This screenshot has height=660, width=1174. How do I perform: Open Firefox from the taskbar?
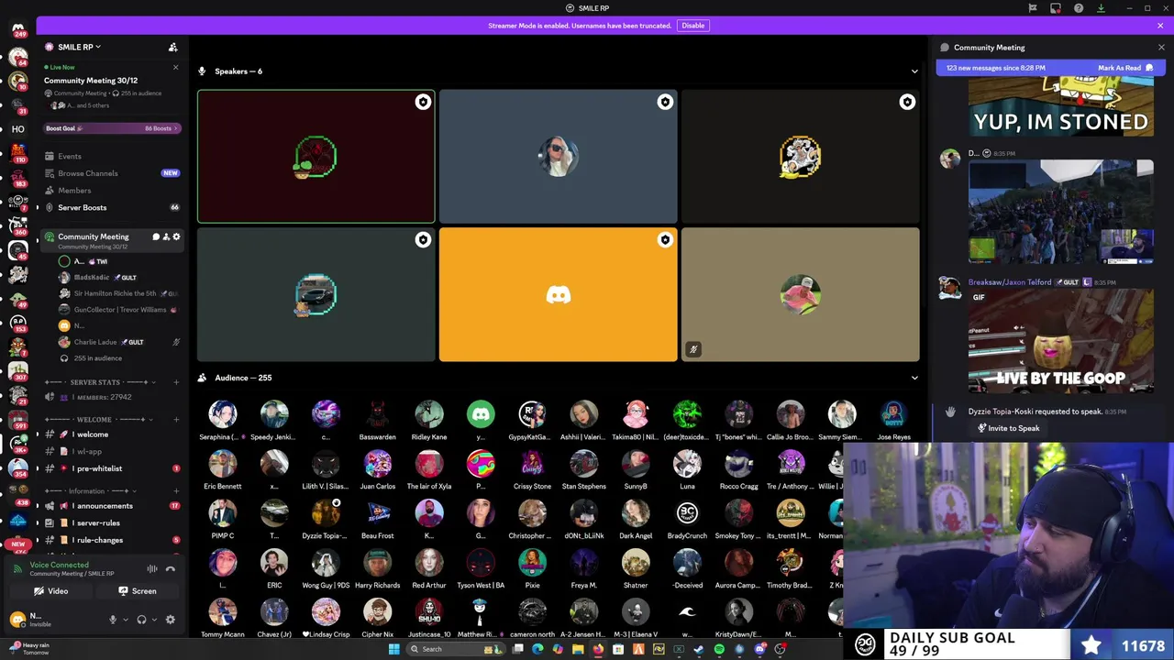coord(598,649)
